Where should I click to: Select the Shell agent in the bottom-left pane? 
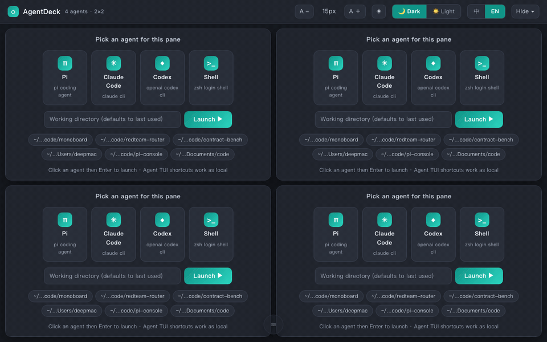[x=211, y=234]
